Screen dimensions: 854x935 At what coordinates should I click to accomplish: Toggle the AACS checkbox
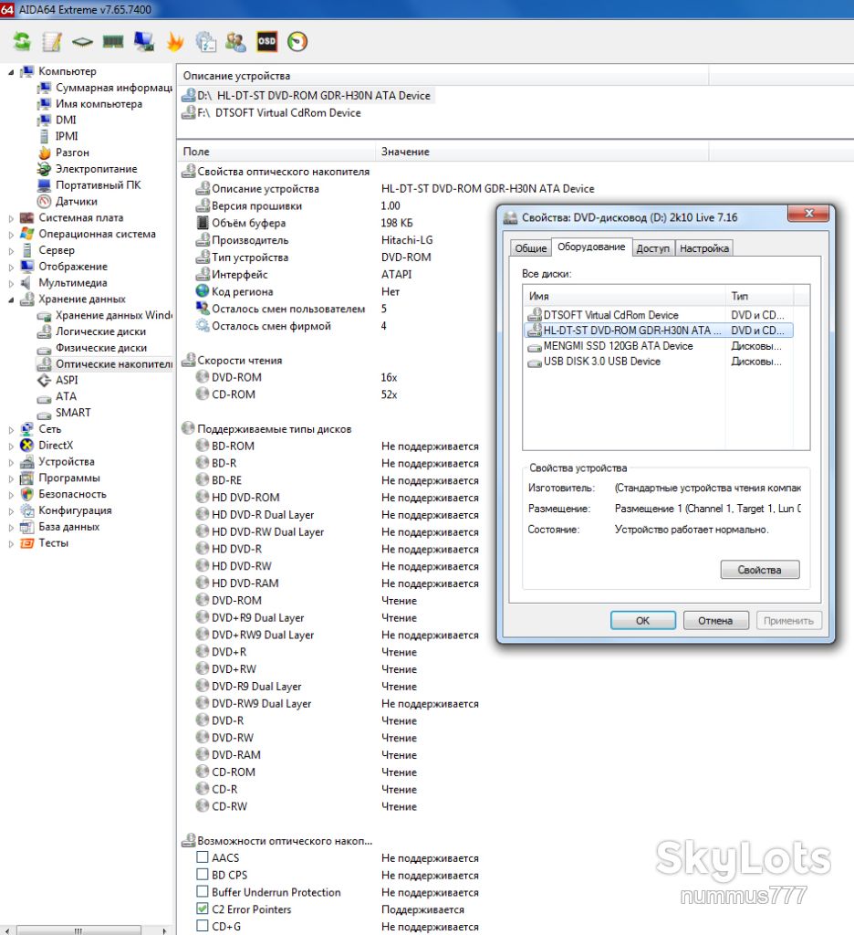202,857
